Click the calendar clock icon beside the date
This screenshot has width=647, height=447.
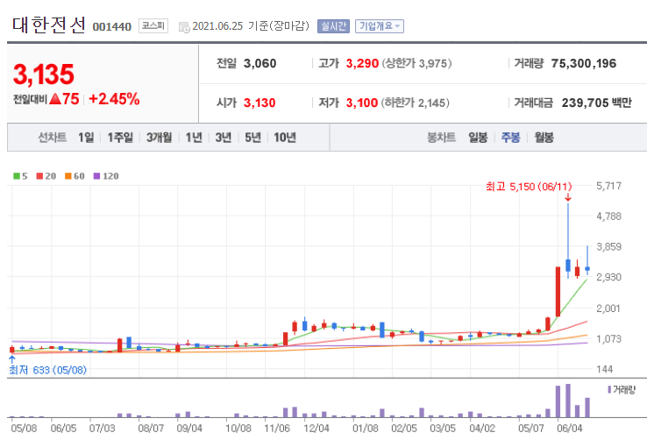coord(183,27)
